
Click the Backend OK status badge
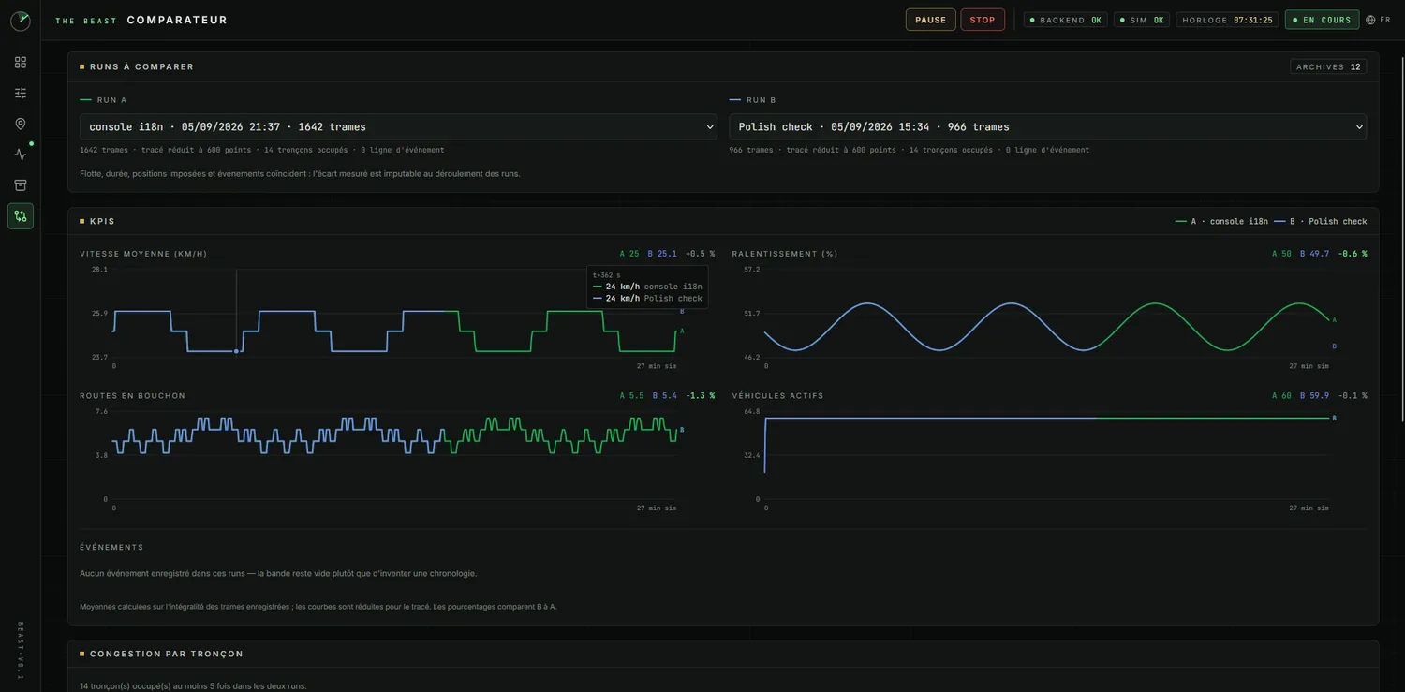click(1066, 20)
